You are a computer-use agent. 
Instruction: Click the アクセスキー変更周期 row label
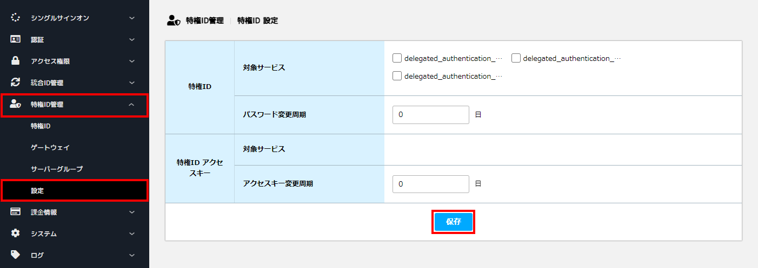278,183
